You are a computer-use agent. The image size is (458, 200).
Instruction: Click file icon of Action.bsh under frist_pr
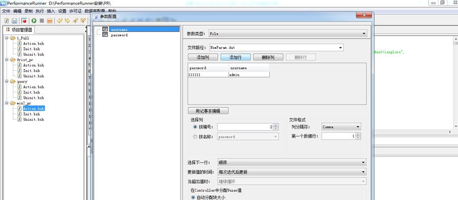click(x=19, y=65)
